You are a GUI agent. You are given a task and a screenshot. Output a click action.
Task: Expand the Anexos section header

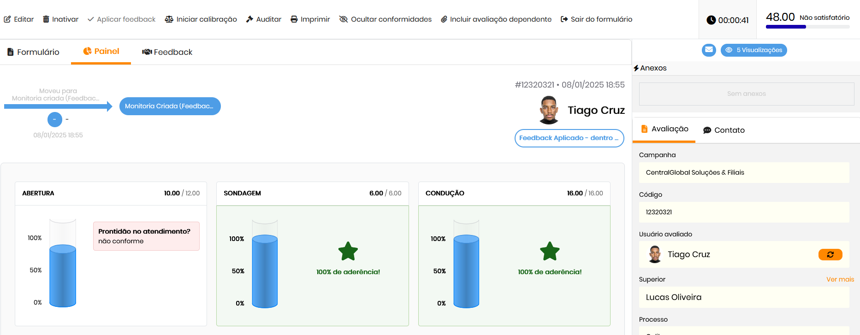click(x=650, y=68)
